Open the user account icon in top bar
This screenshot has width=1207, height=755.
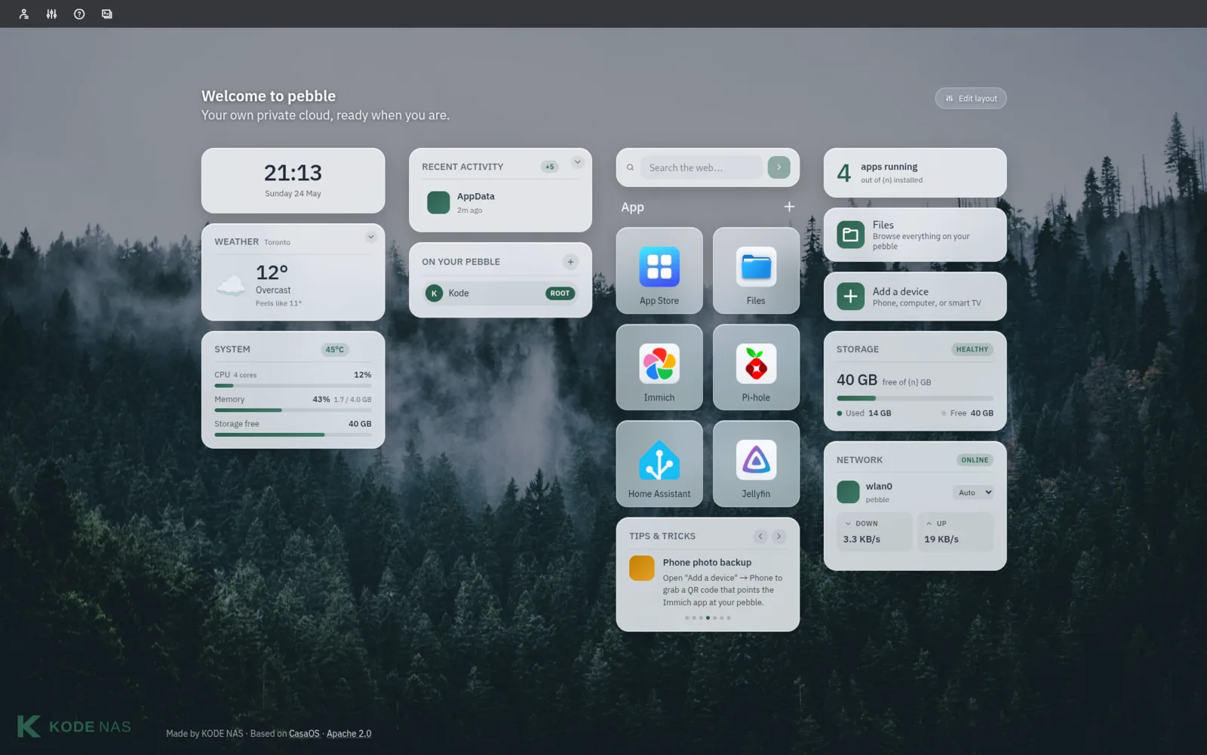[24, 14]
